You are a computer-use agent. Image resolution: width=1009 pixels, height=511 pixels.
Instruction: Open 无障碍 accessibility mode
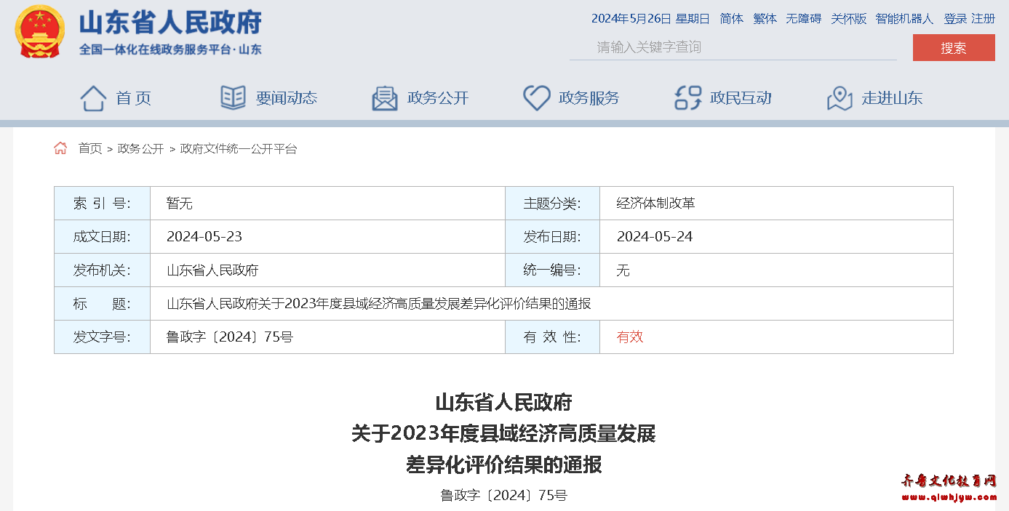[804, 19]
